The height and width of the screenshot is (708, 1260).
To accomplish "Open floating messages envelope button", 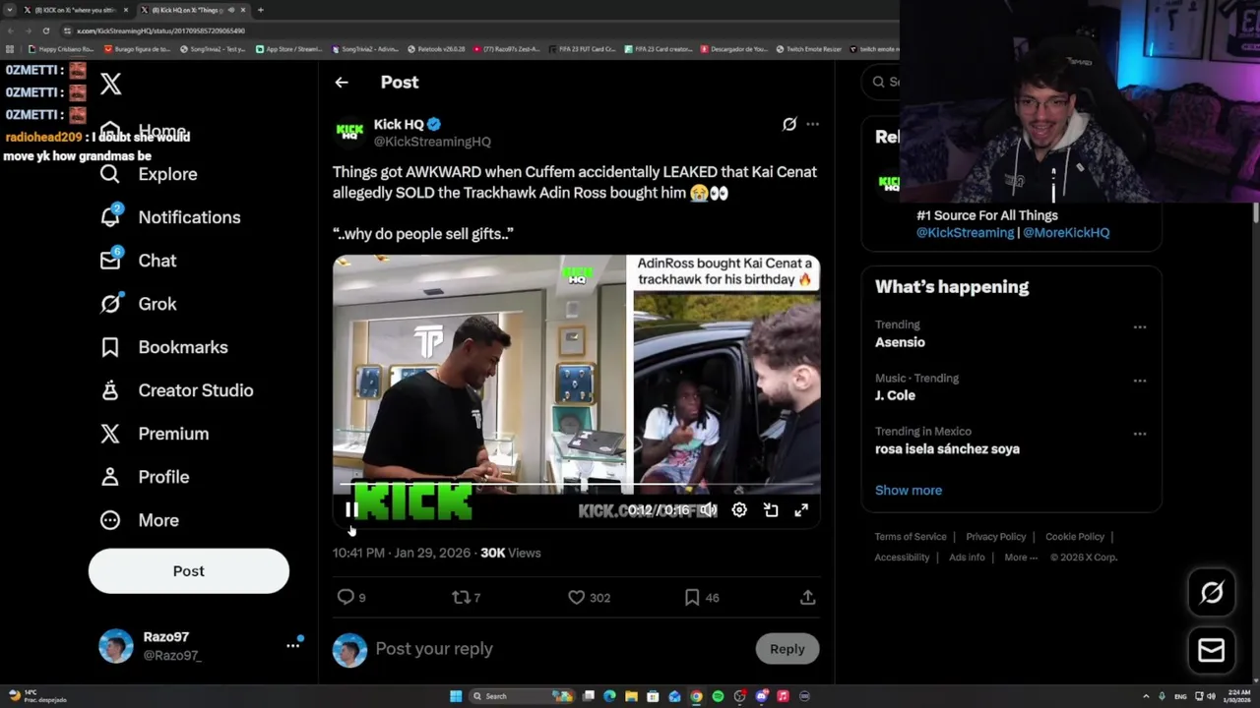I will 1212,650.
